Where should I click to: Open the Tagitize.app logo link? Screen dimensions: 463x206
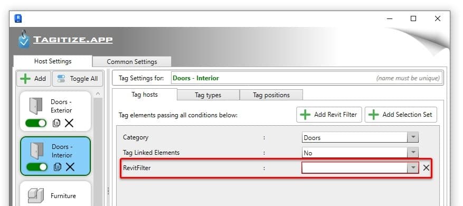pyautogui.click(x=65, y=39)
